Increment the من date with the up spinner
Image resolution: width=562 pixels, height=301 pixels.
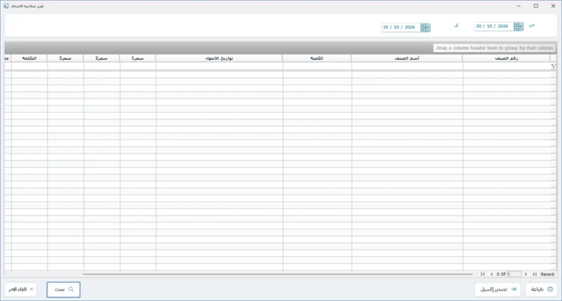tap(516, 25)
